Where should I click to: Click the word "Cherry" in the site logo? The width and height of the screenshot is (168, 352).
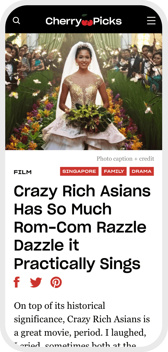coord(63,21)
